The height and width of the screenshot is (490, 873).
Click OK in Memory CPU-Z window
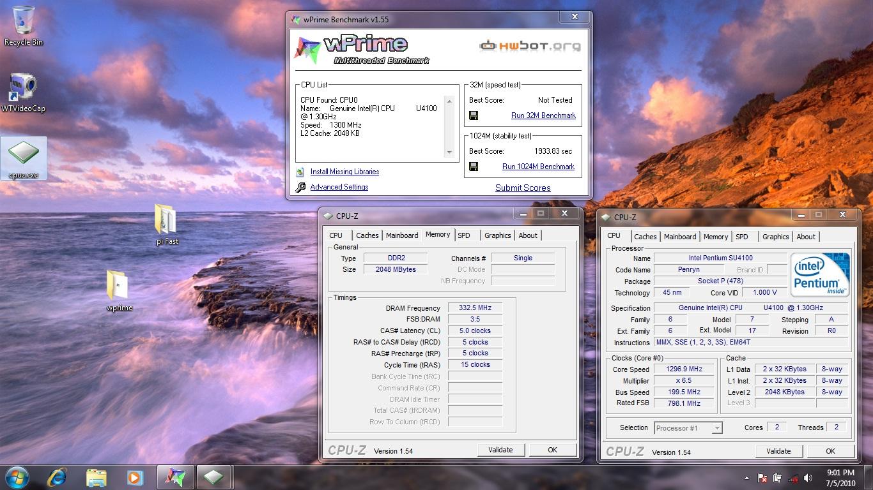point(552,450)
